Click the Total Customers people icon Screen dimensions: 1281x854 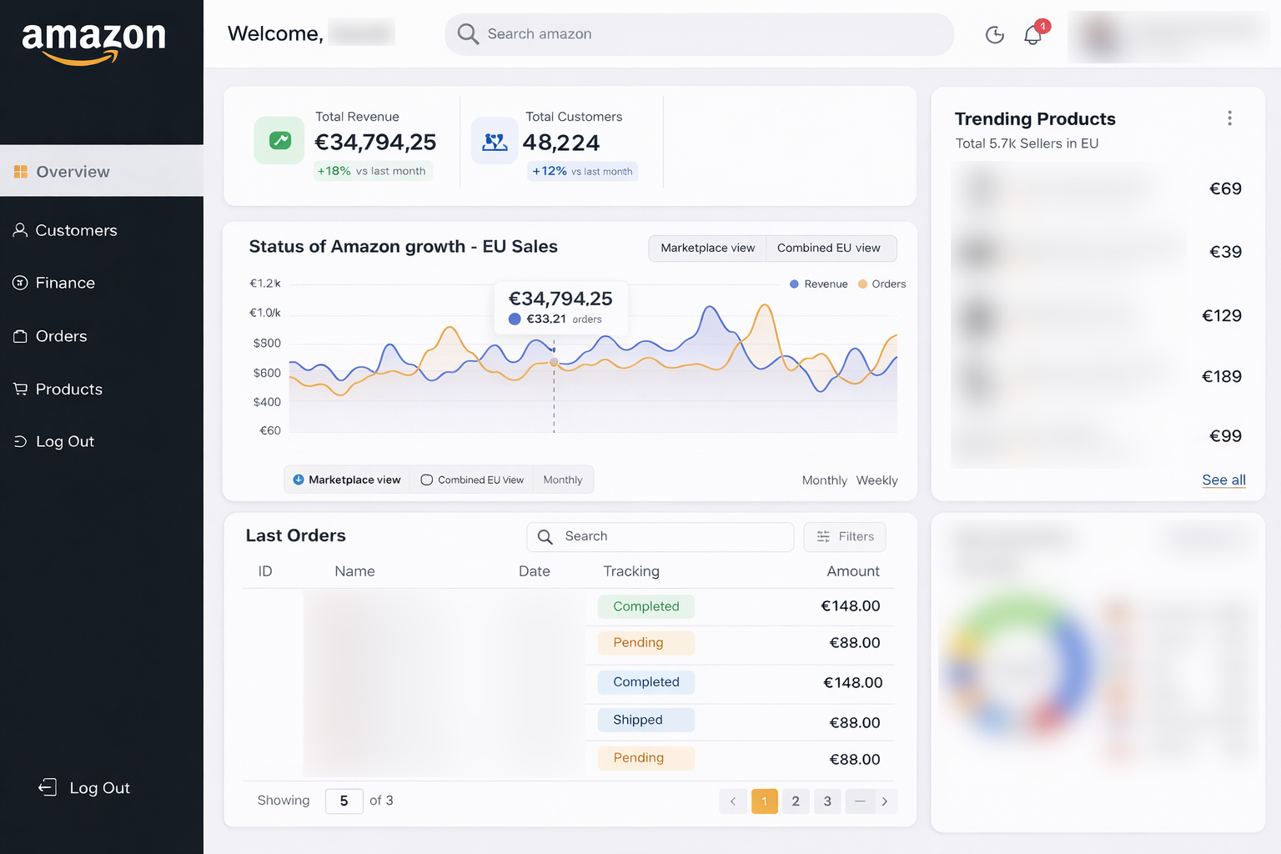(x=495, y=142)
